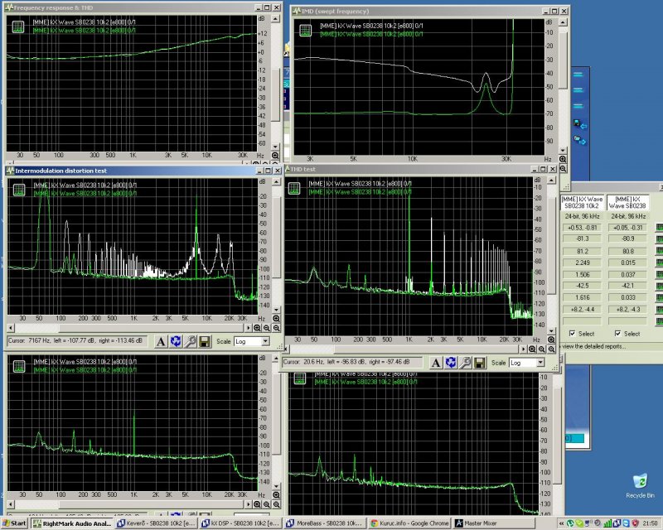Save graph via floppy icon in THD test window

click(480, 363)
